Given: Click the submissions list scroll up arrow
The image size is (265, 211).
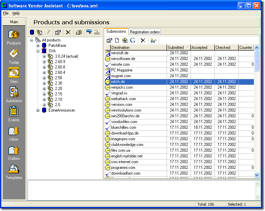Looking at the screenshot, I should point(257,48).
